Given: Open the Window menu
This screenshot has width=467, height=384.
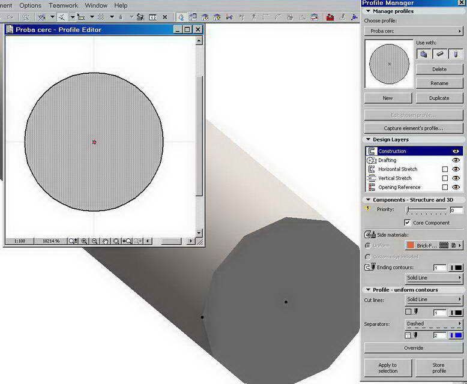Looking at the screenshot, I should point(96,5).
